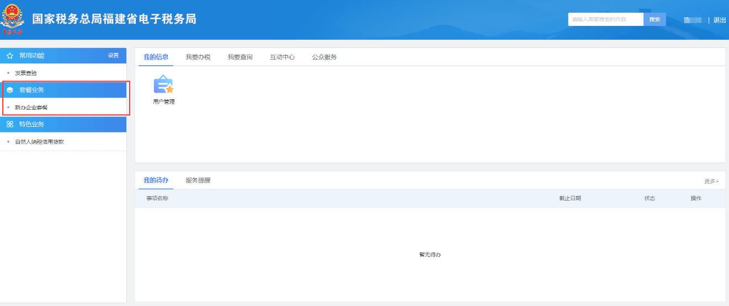Log out using the 退出 link

pyautogui.click(x=720, y=20)
